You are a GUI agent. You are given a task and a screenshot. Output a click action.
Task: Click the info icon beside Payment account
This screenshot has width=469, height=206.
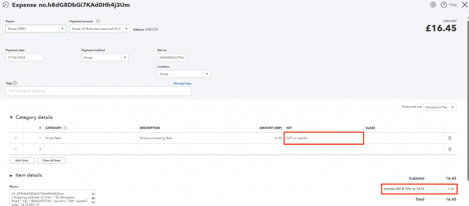tap(98, 21)
